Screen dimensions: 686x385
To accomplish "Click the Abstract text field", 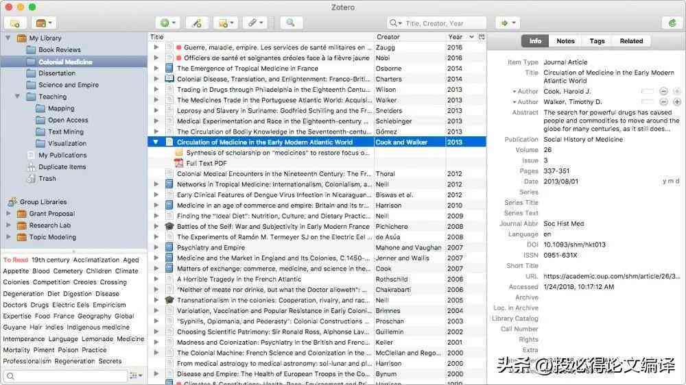I will pos(612,121).
